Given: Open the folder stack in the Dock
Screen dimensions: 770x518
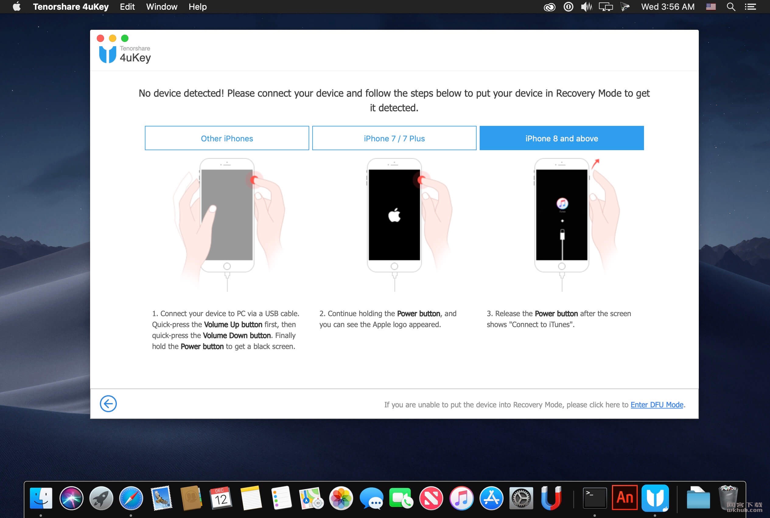Looking at the screenshot, I should (698, 498).
